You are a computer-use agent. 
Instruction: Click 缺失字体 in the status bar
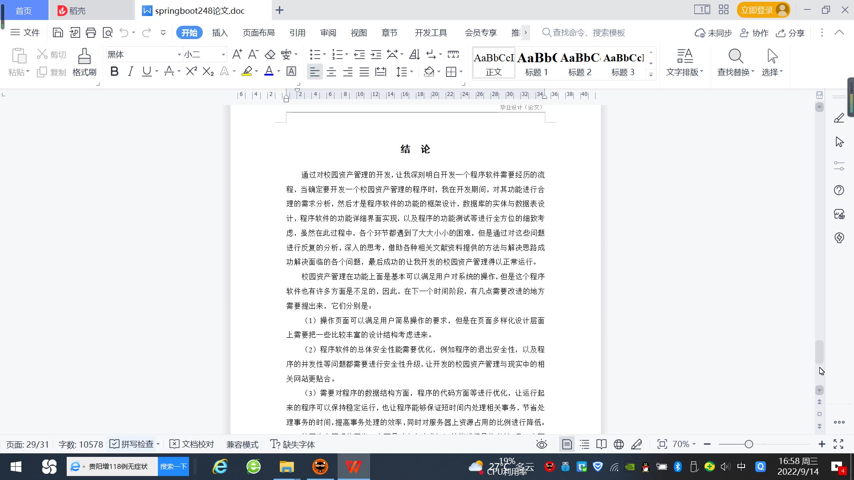coord(293,444)
